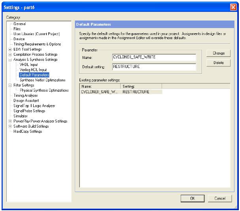Expand the Compilation Process Settings node
Screen dimensions: 240x211
10,55
